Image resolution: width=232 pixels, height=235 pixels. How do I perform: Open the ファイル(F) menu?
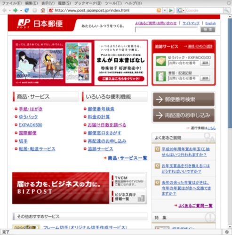click(12, 3)
